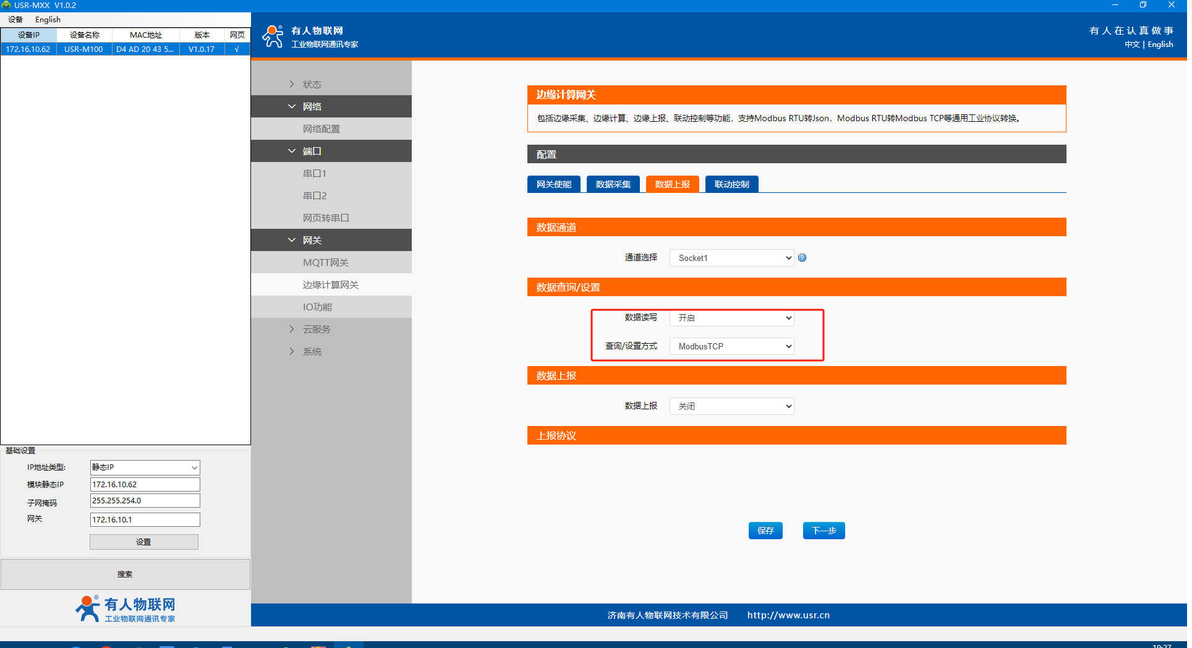Viewport: 1192px width, 648px height.
Task: Click the 模块静态IP input field
Action: point(145,484)
